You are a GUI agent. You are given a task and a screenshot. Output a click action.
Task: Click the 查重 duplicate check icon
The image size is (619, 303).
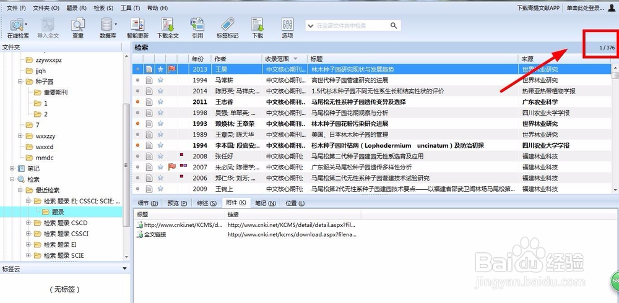tap(78, 28)
